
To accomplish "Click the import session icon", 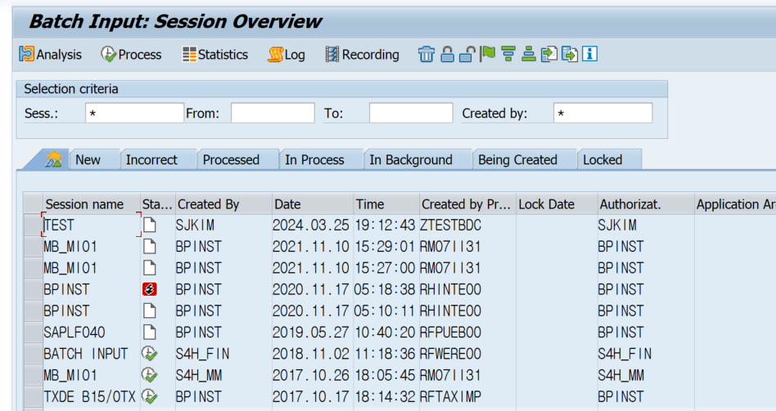I will pos(548,54).
